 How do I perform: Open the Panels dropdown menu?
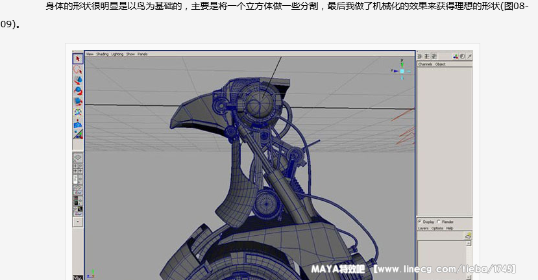pos(142,54)
